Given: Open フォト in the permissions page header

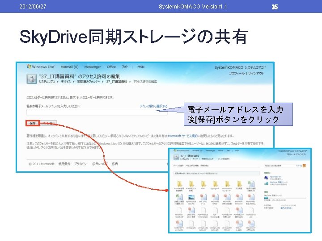Looking at the screenshot, I should [x=125, y=67].
